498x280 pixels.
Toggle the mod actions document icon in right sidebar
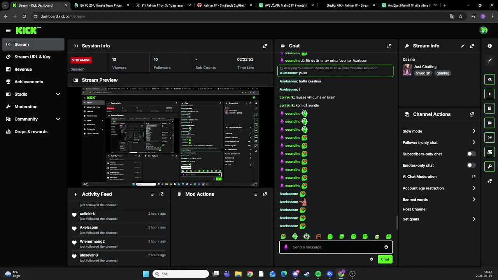click(x=490, y=108)
